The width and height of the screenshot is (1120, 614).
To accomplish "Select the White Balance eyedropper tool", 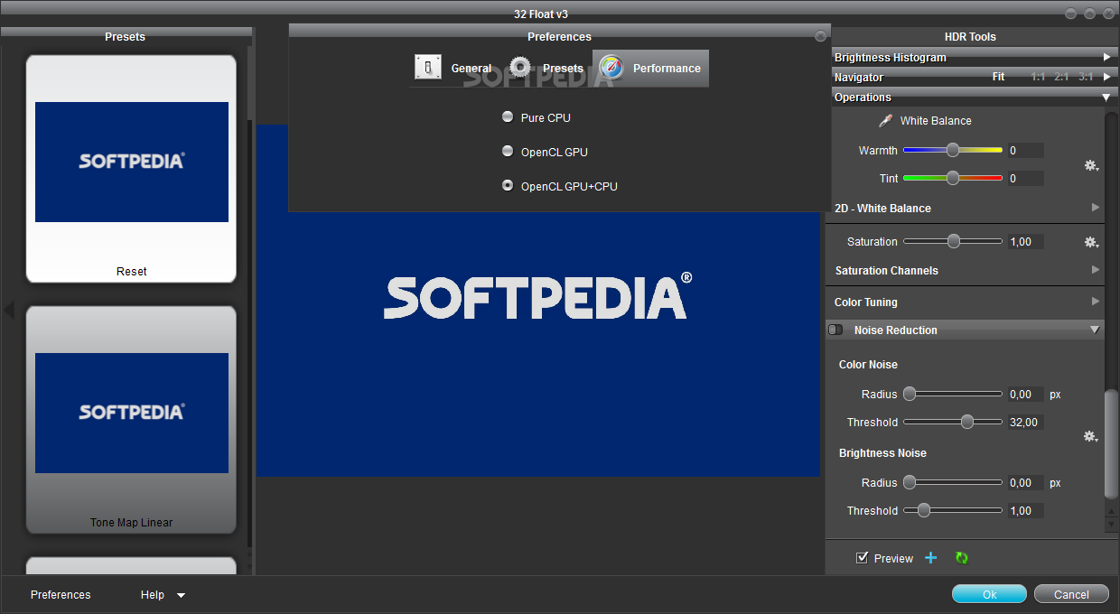I will coord(886,120).
